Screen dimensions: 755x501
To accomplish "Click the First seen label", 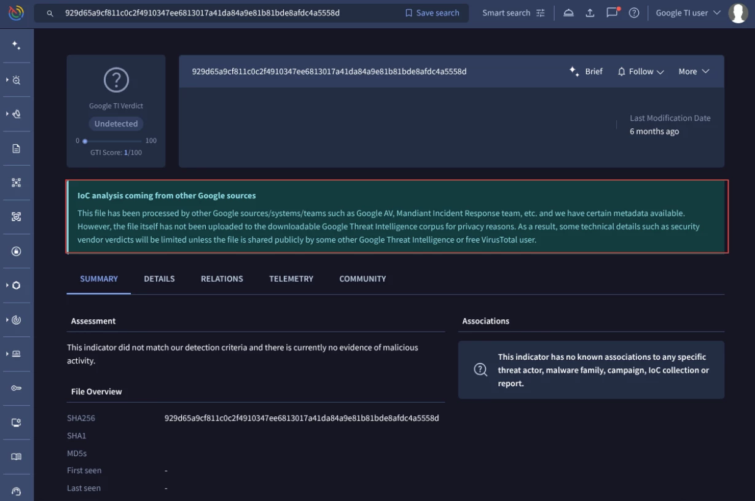I will point(84,470).
